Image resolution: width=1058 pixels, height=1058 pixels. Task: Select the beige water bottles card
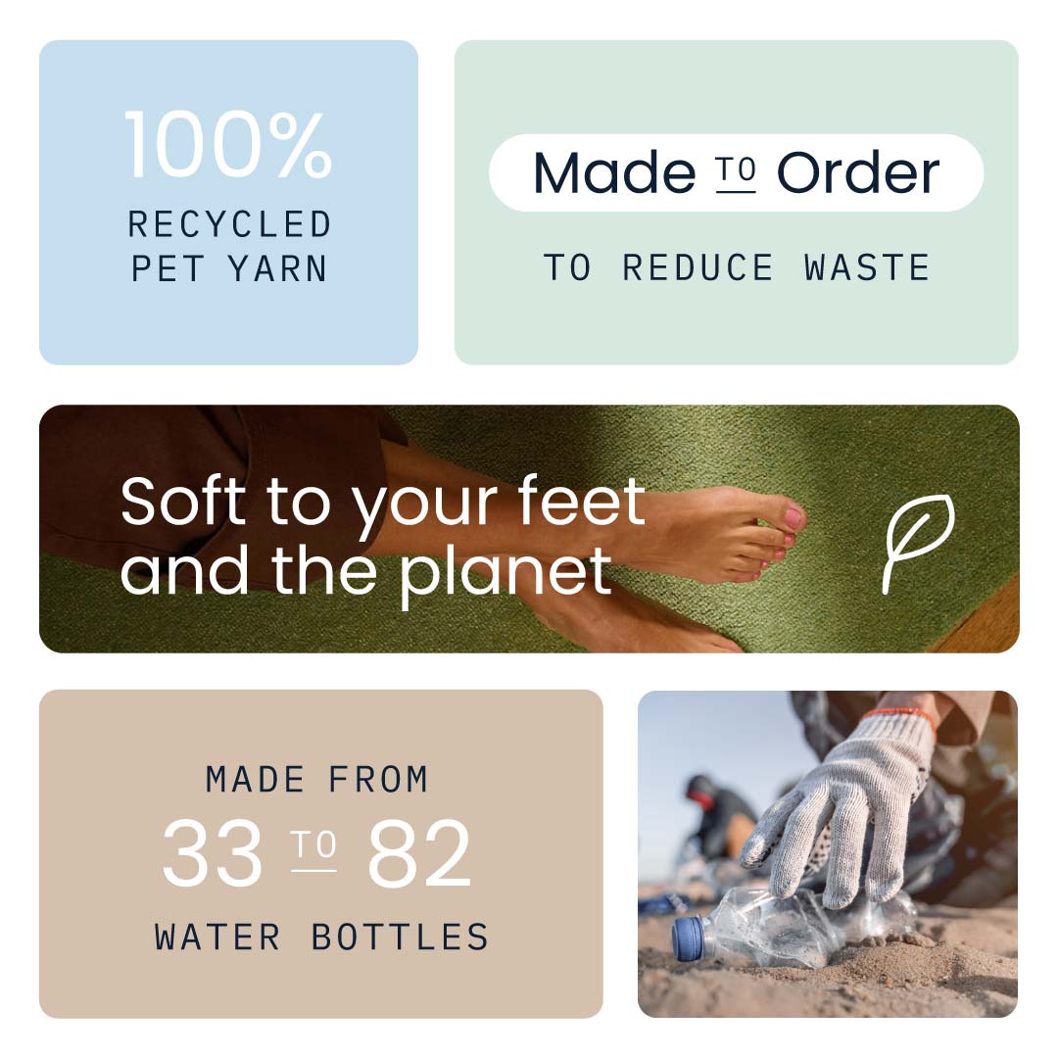click(321, 853)
